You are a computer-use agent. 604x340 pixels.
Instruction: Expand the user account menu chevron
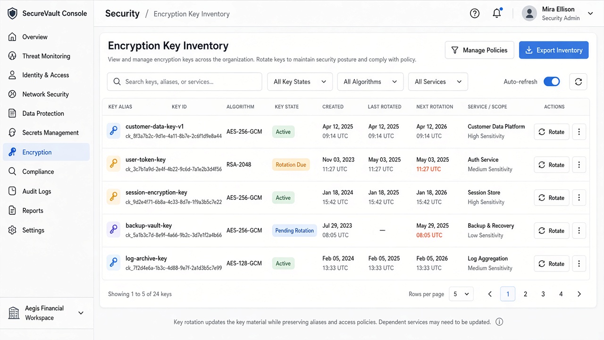tap(590, 14)
